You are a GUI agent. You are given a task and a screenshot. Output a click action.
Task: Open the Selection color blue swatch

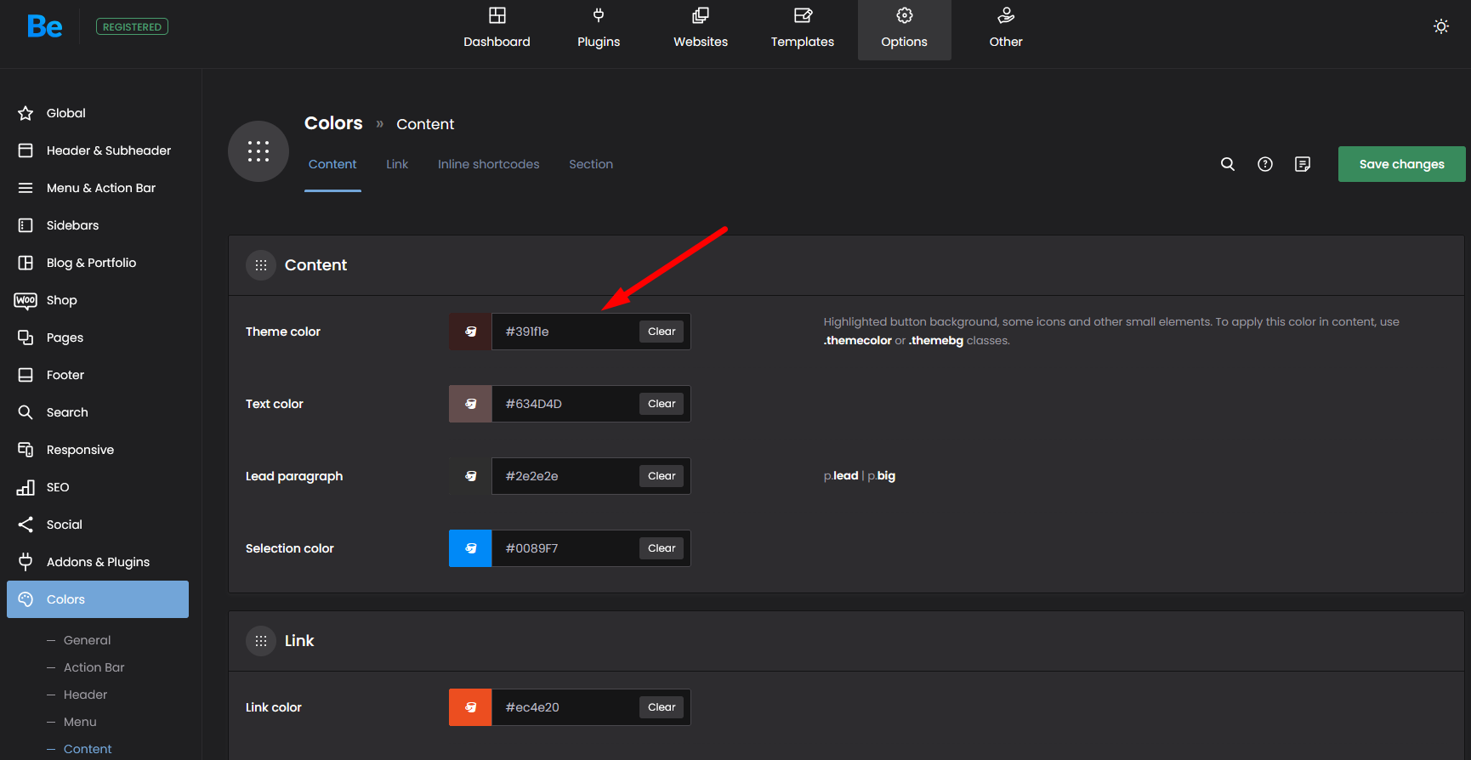tap(470, 548)
